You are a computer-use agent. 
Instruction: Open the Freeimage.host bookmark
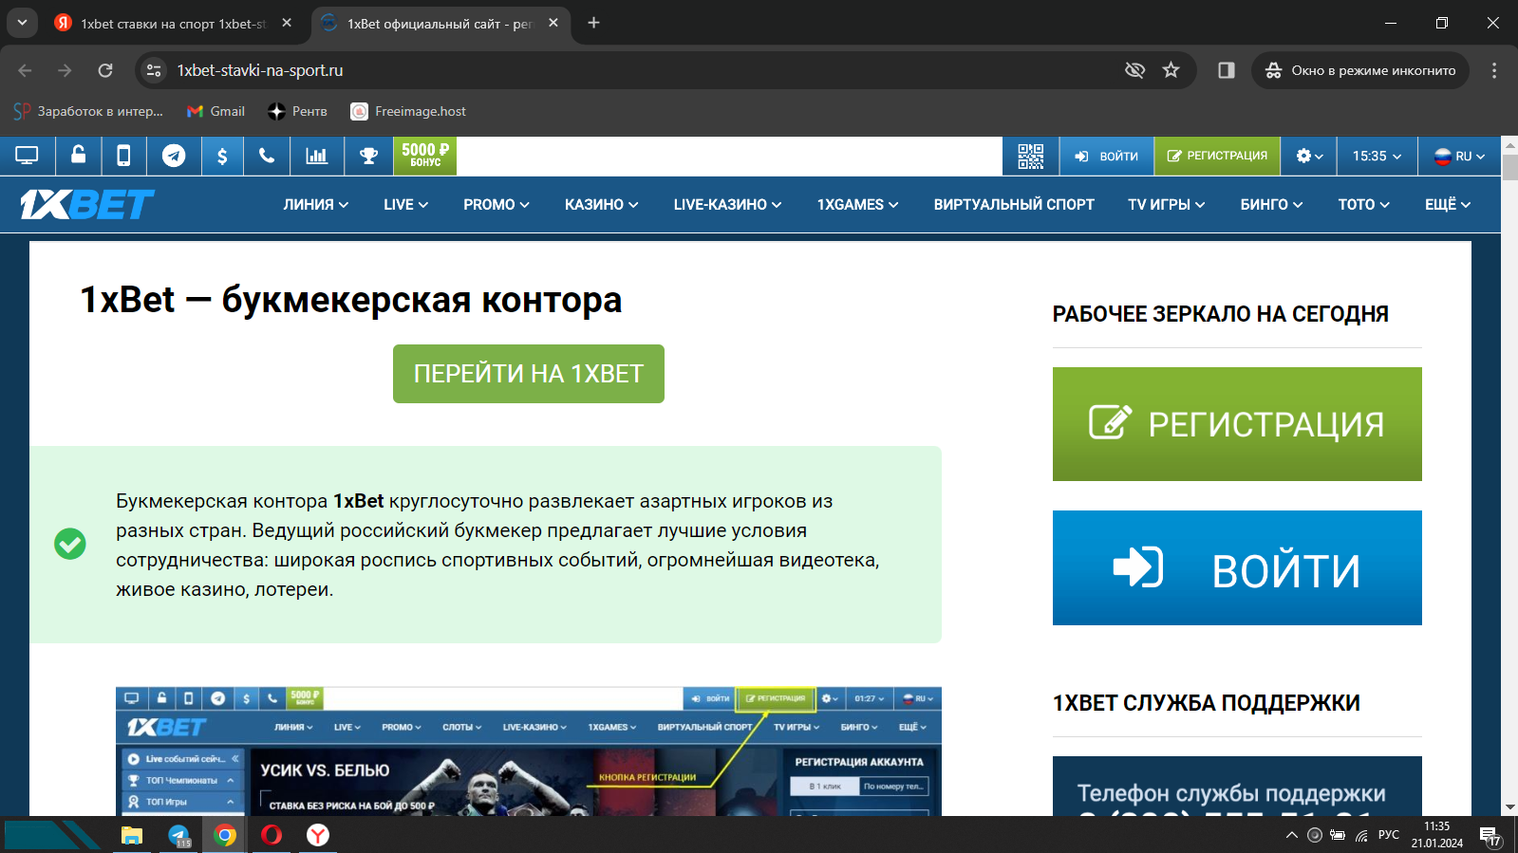(x=408, y=111)
